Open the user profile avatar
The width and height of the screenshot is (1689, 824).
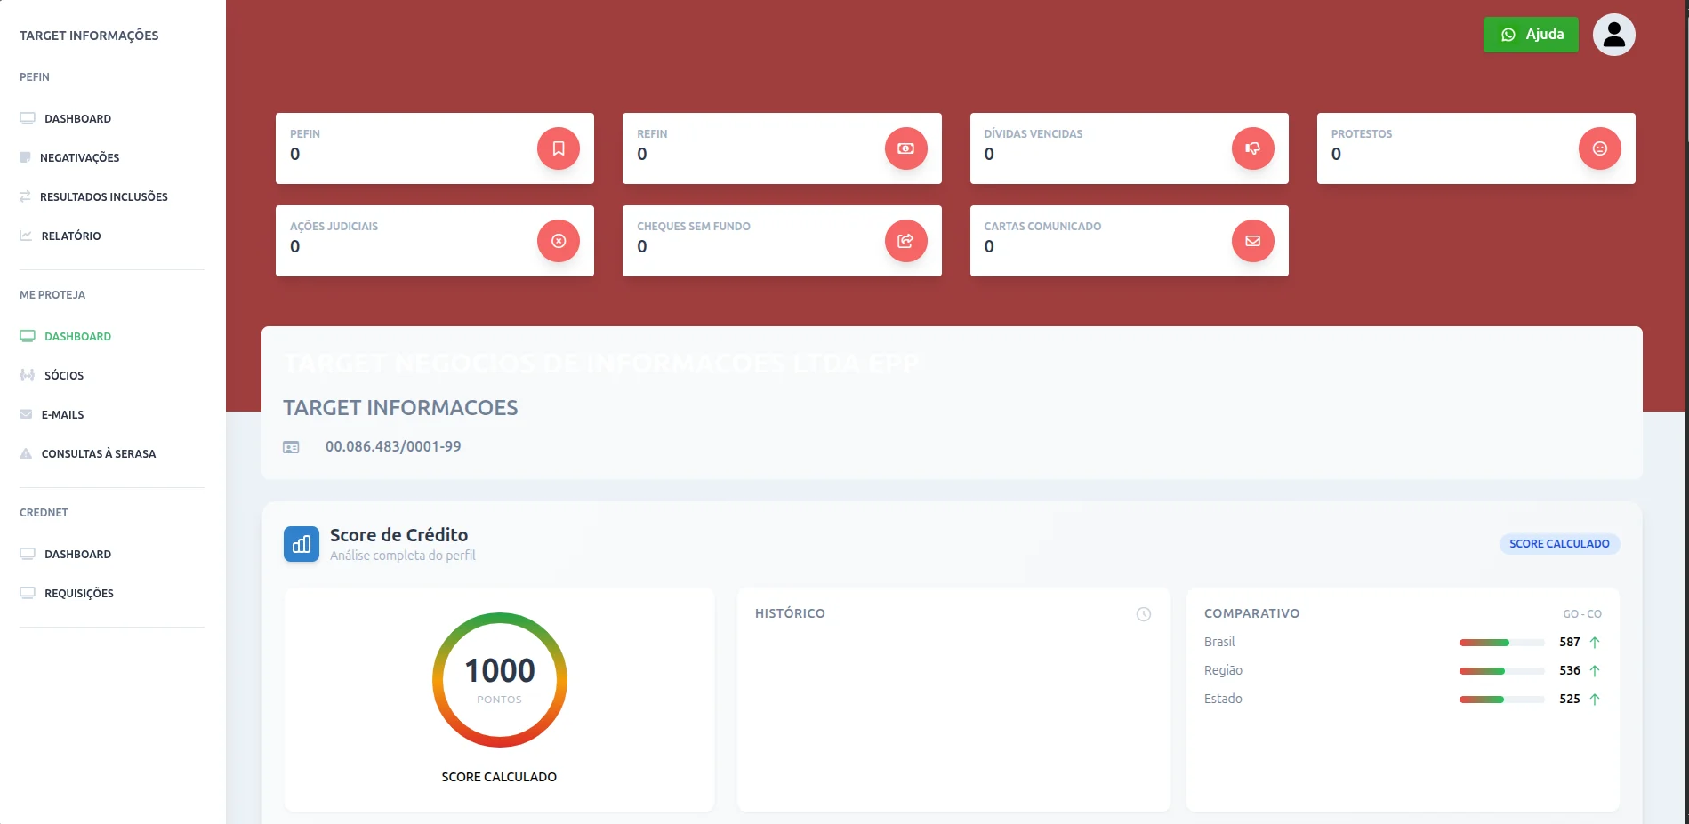pos(1613,35)
